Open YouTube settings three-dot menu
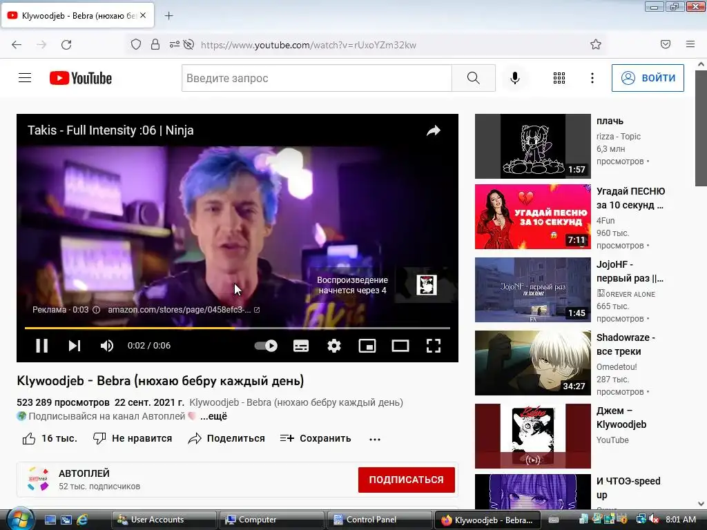This screenshot has width=707, height=530. click(592, 78)
